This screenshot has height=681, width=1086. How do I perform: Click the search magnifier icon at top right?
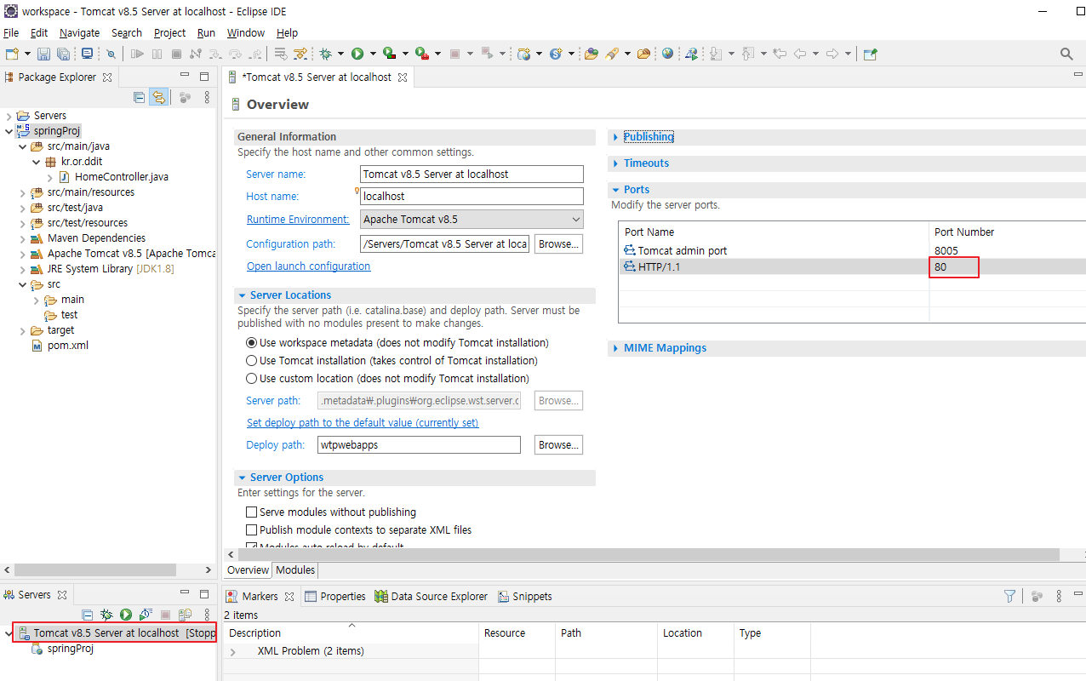(1066, 54)
